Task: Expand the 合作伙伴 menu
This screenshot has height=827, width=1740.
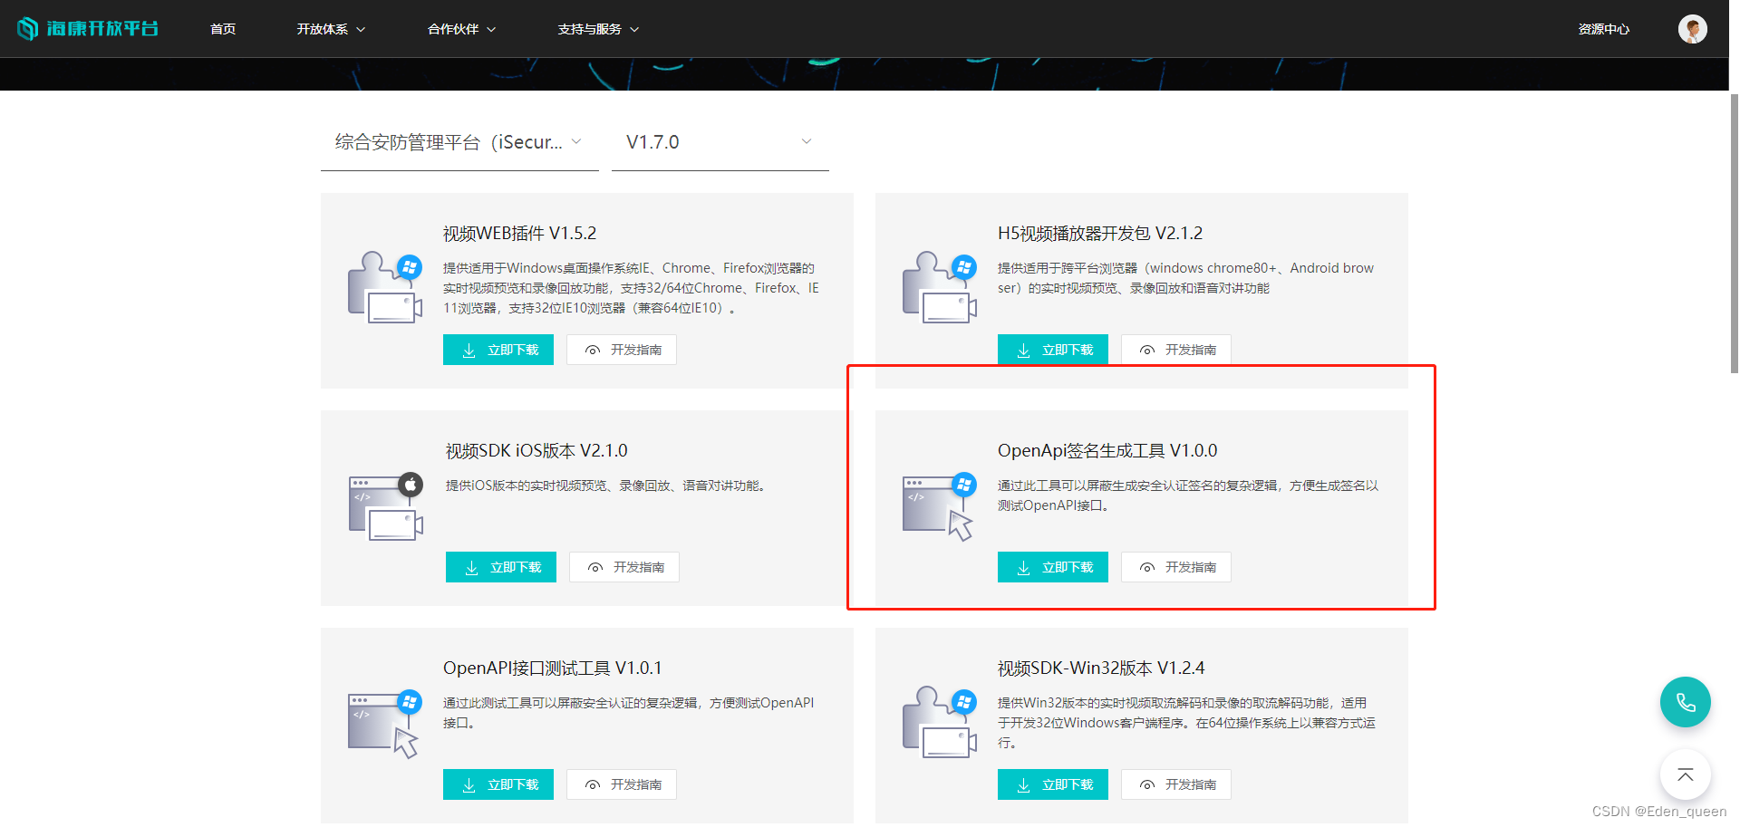Action: [x=461, y=29]
